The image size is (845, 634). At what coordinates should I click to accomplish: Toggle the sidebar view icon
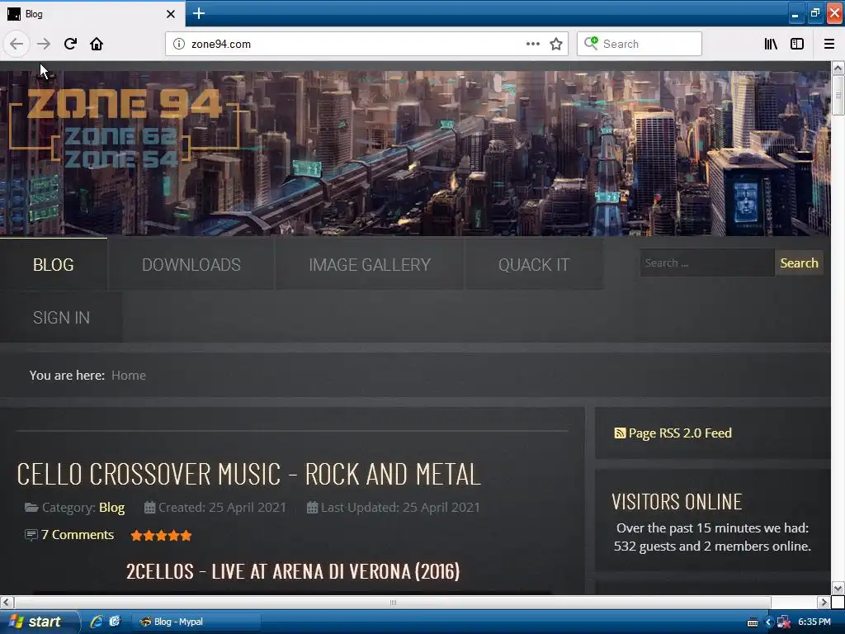(797, 44)
